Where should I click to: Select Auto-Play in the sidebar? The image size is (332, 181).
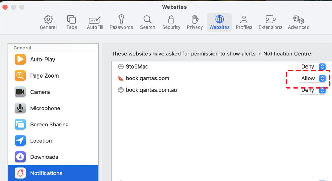click(42, 60)
